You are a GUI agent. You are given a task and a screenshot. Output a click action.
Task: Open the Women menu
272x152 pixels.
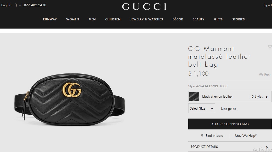[x=73, y=19]
